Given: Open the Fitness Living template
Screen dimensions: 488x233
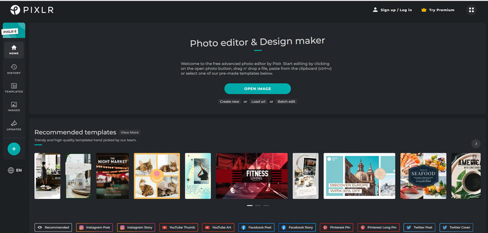Looking at the screenshot, I should click(252, 176).
